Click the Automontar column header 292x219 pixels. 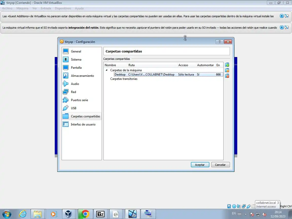[x=205, y=65]
